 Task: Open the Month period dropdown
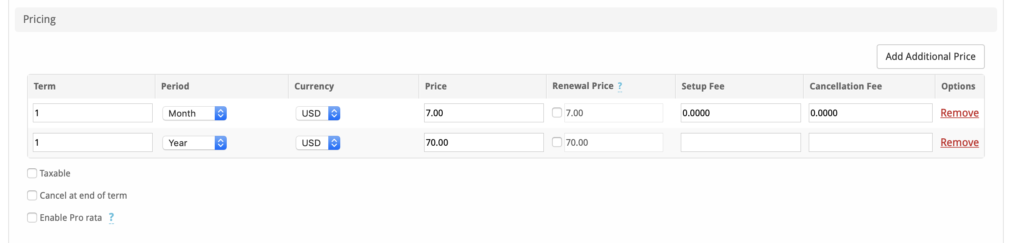pos(195,113)
